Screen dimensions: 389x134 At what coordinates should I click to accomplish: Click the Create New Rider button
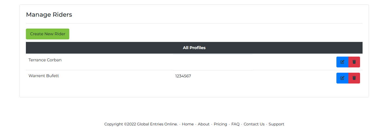[48, 34]
